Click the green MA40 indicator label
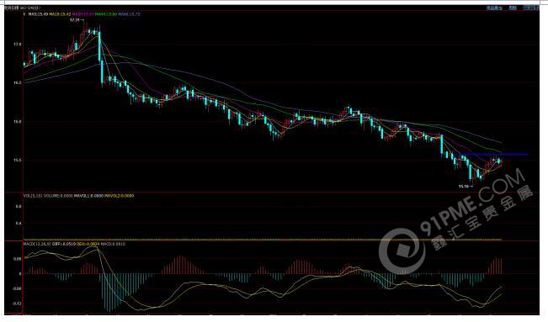 click(x=106, y=14)
